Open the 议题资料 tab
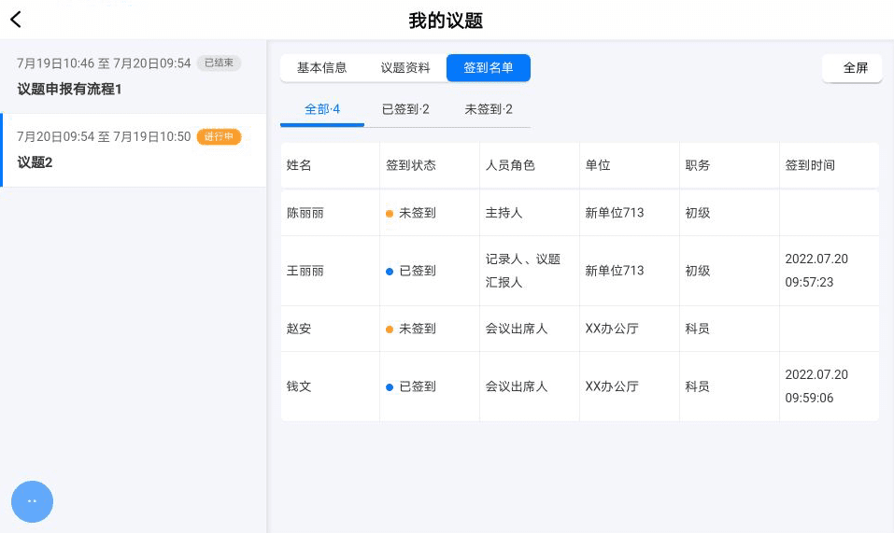Viewport: 894px width, 533px height. point(405,68)
